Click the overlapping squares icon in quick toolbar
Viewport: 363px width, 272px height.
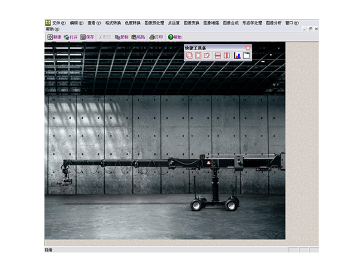189,56
